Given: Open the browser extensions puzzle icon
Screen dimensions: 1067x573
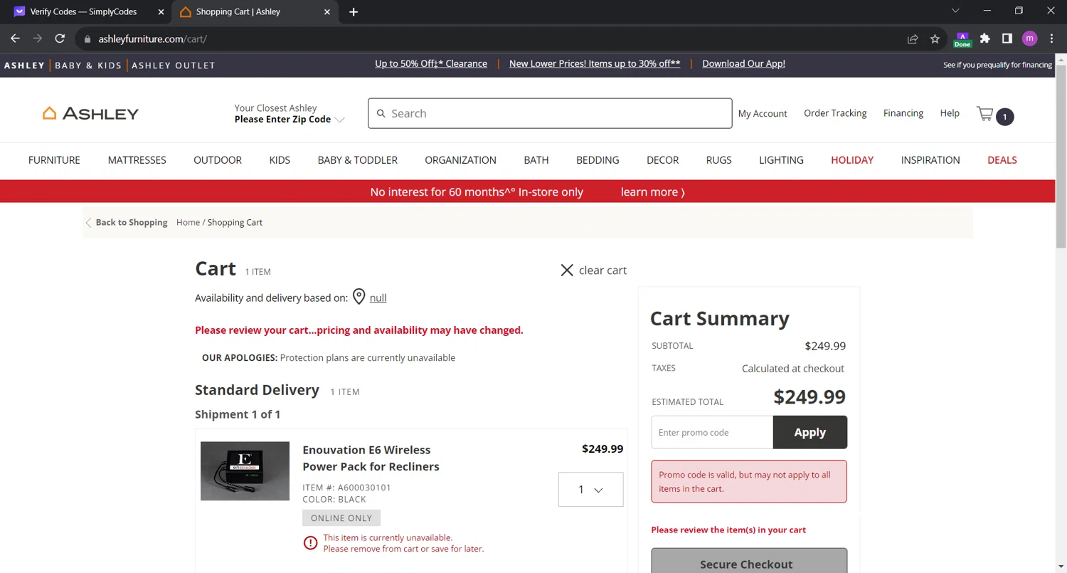Looking at the screenshot, I should click(984, 38).
